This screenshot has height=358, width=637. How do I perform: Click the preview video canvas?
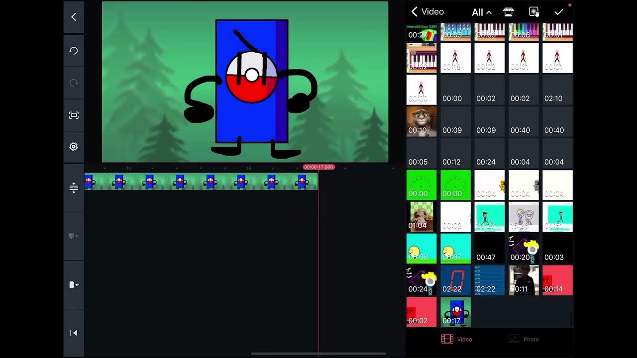click(245, 82)
